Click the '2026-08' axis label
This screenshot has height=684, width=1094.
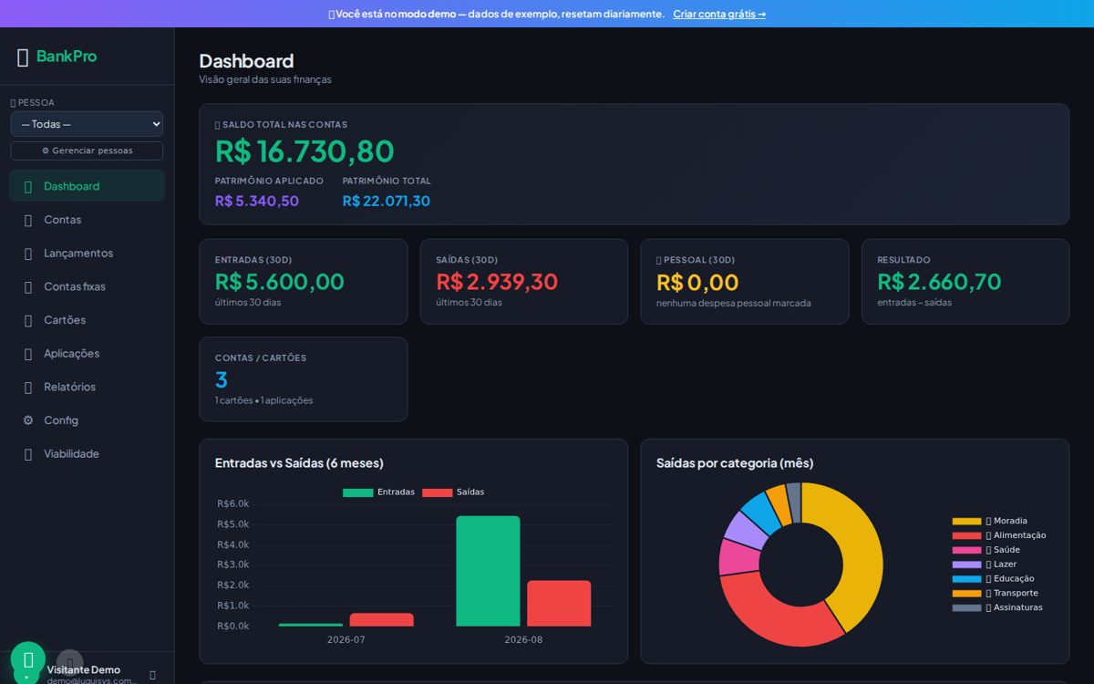(523, 640)
